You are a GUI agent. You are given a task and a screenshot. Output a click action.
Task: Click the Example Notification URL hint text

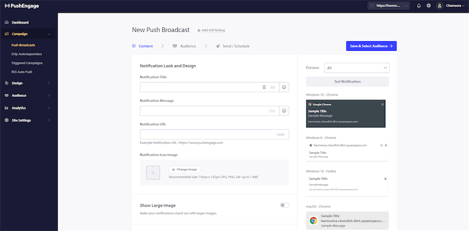point(181,143)
